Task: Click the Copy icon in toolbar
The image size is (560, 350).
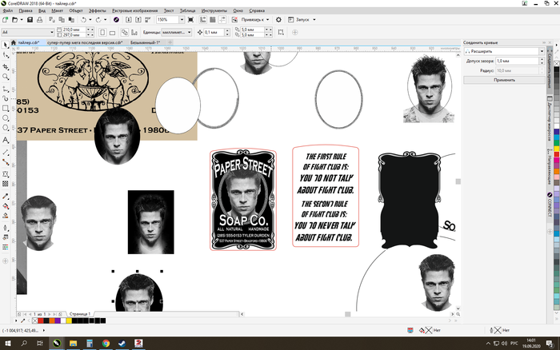Action: coord(62,20)
